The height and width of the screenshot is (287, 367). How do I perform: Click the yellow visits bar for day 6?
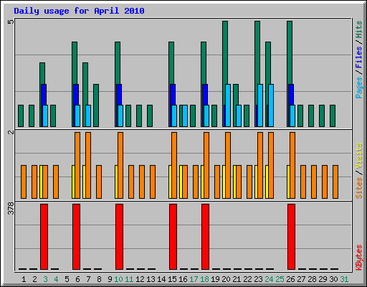[x=73, y=182]
